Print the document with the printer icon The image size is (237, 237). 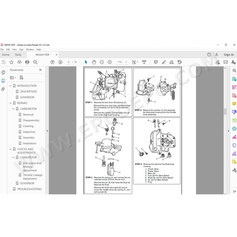[x=27, y=62]
